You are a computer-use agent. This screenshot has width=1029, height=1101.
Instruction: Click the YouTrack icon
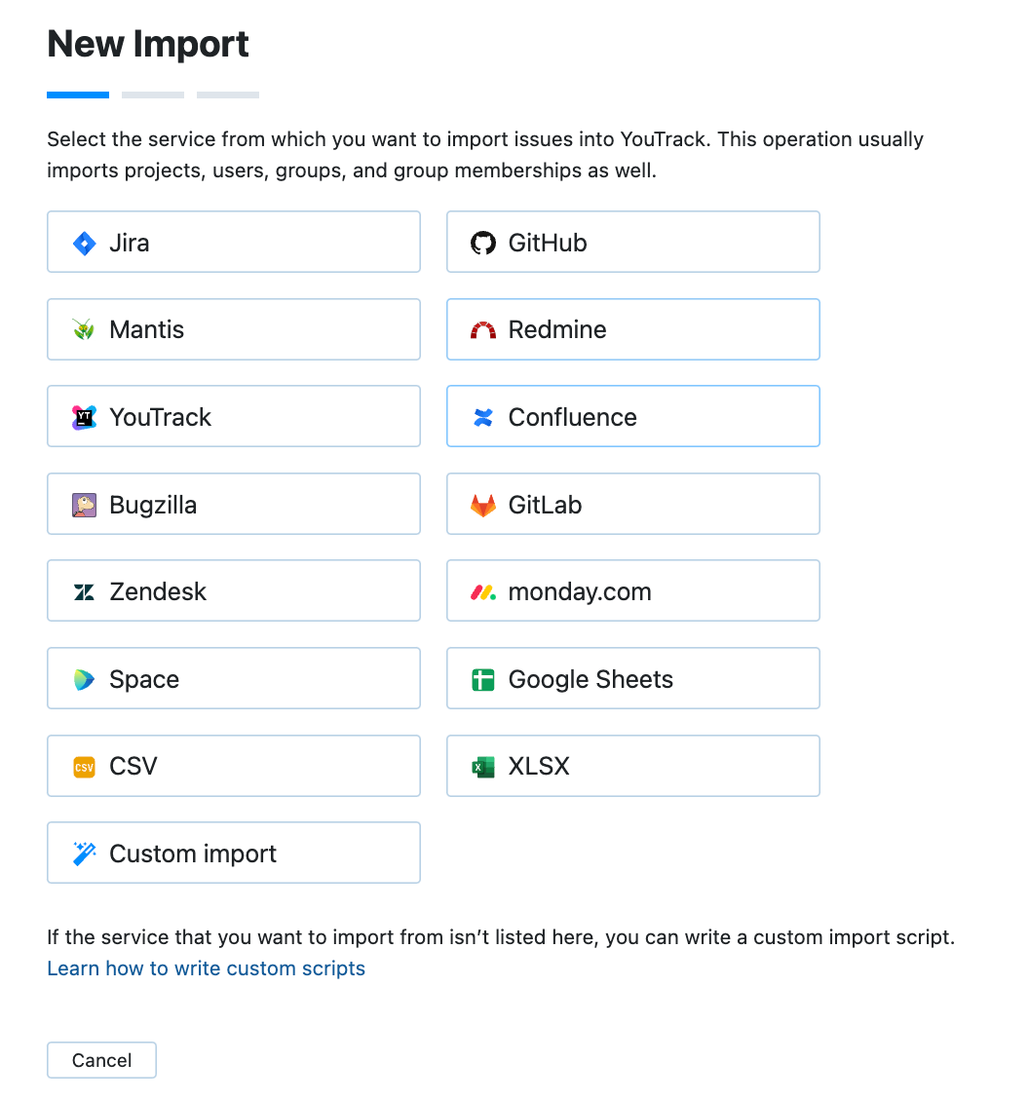pyautogui.click(x=86, y=416)
